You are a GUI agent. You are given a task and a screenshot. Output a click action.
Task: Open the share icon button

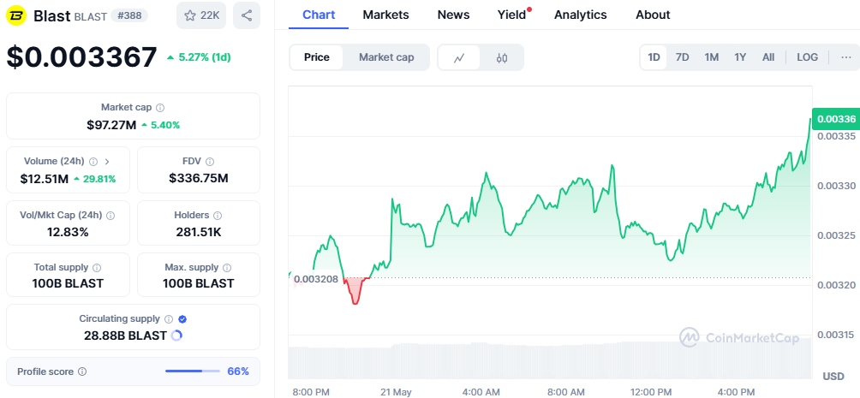pyautogui.click(x=247, y=15)
